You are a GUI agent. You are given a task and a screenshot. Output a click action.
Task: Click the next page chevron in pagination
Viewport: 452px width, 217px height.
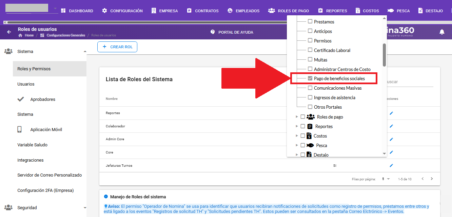click(x=432, y=179)
